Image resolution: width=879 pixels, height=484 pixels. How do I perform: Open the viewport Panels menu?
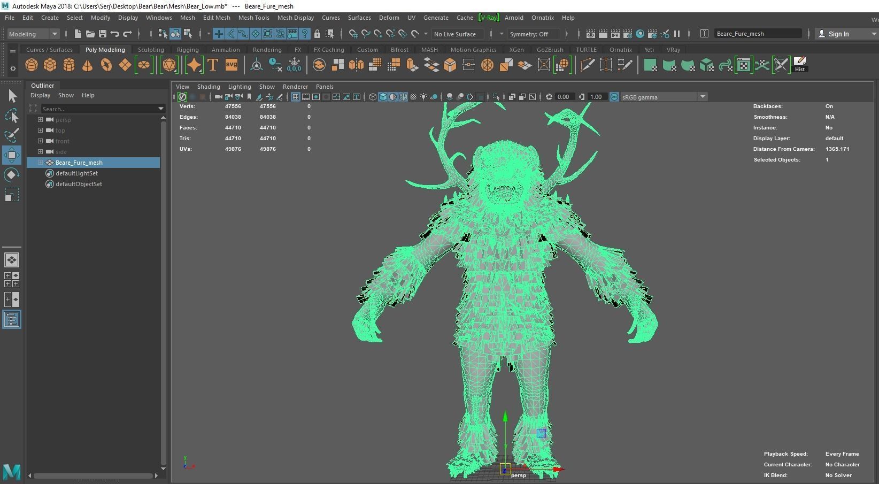pyautogui.click(x=325, y=87)
